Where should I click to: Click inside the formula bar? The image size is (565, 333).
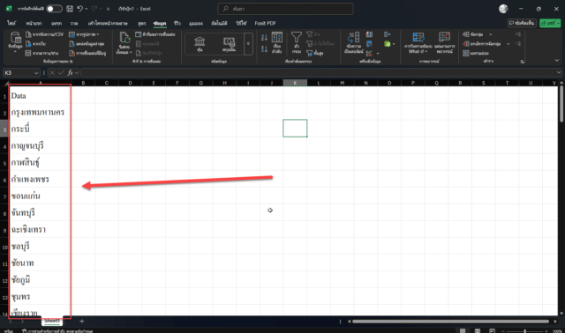tap(320, 73)
